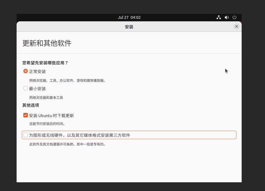Click description 网络浏览器、工具、办公软件、游戏和媒体播放器。
Screen dimensions: 265x191
coord(68,81)
